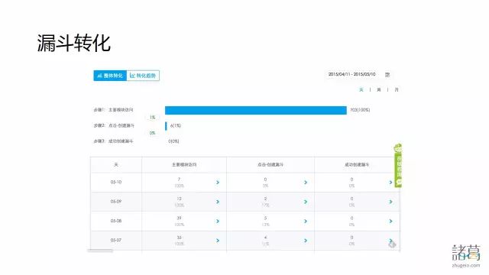Click the 05-07 date cell
489x275 pixels.
[116, 240]
